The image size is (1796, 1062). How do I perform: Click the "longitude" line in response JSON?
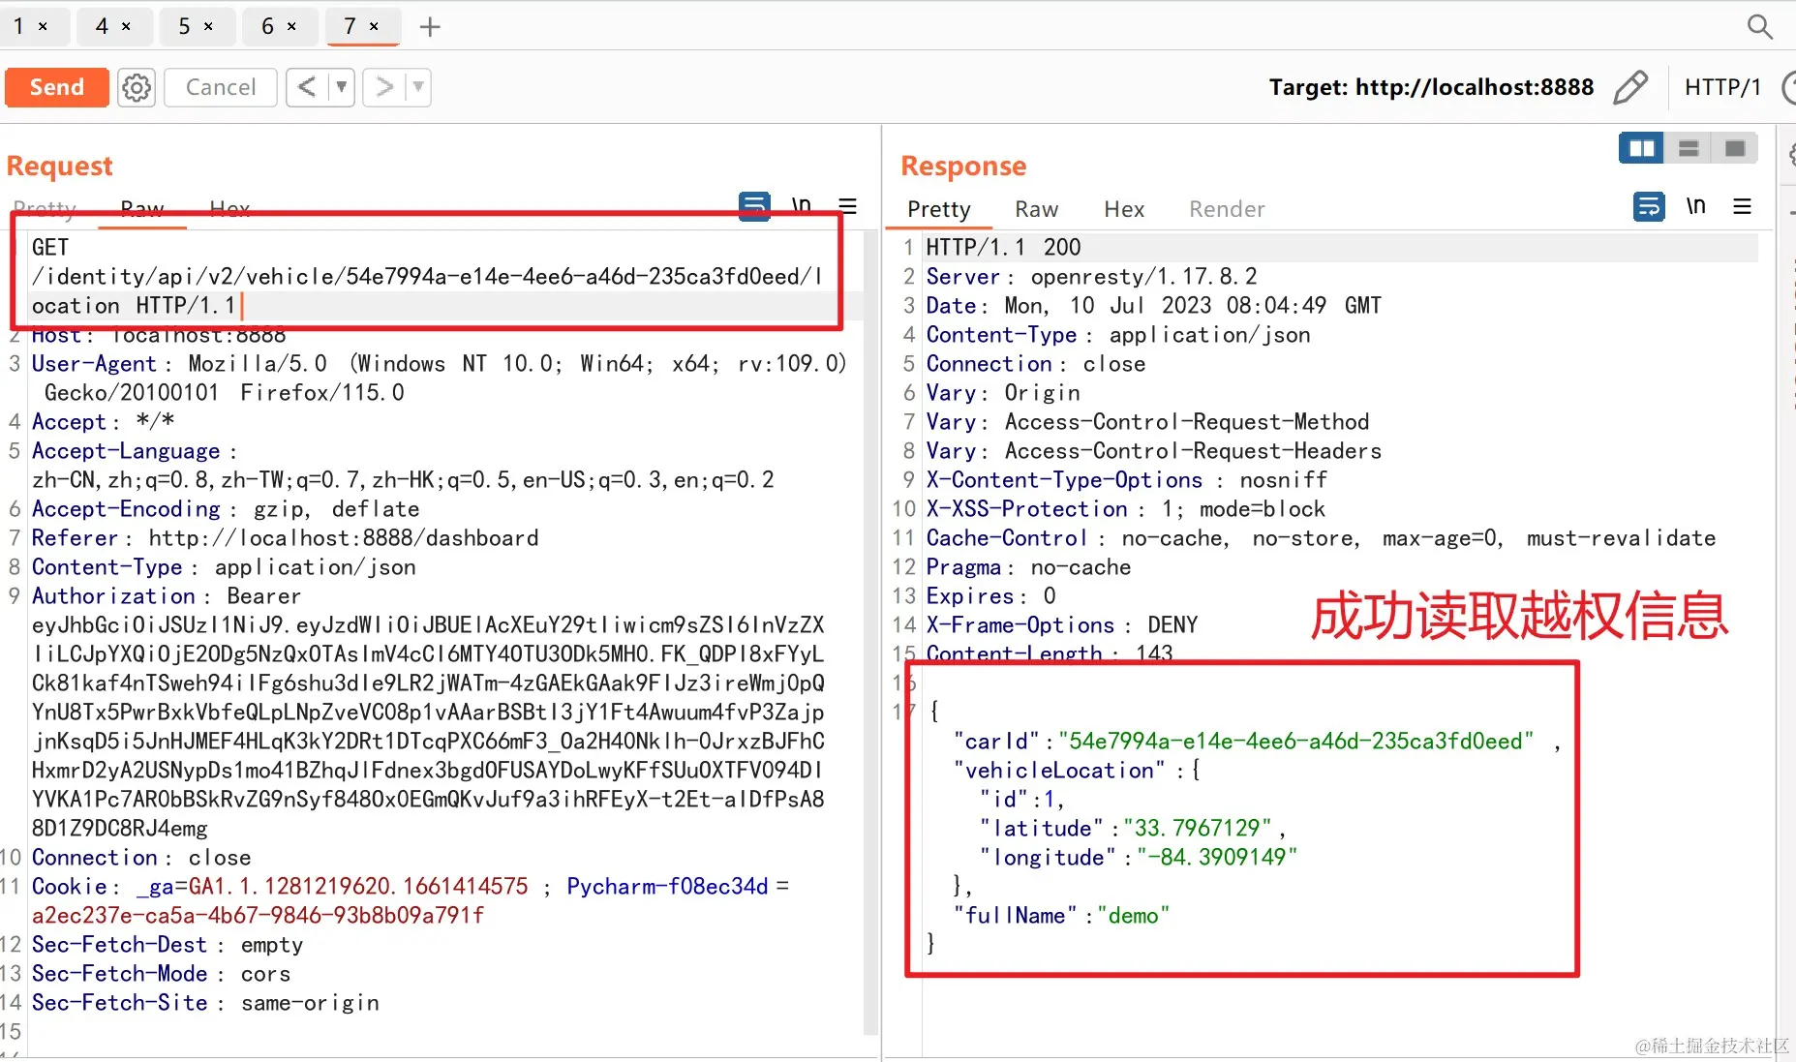point(1138,858)
